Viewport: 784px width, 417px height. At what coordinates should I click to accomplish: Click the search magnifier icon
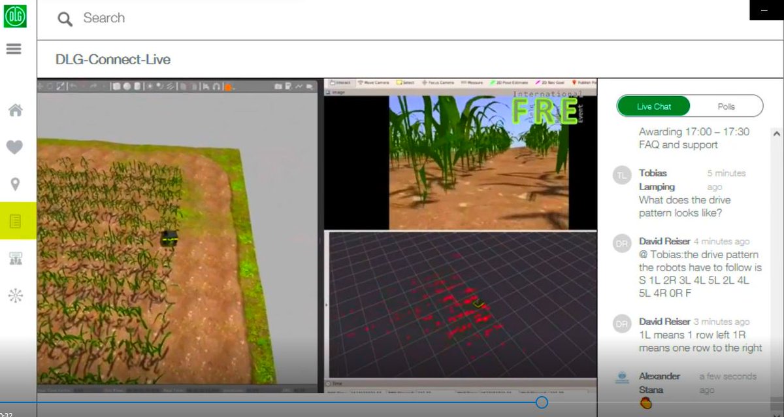coord(65,19)
